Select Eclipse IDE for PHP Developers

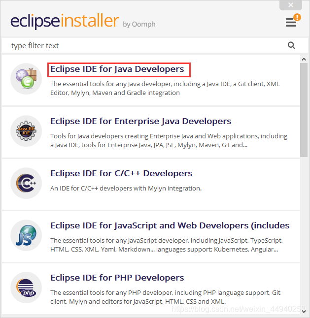[x=117, y=278]
